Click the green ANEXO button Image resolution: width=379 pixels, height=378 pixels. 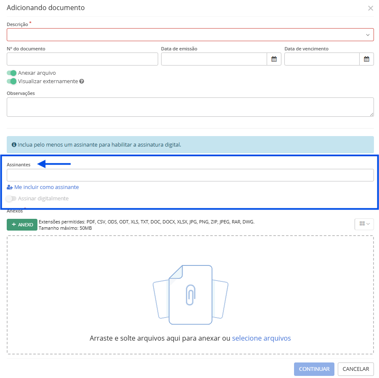[22, 224]
